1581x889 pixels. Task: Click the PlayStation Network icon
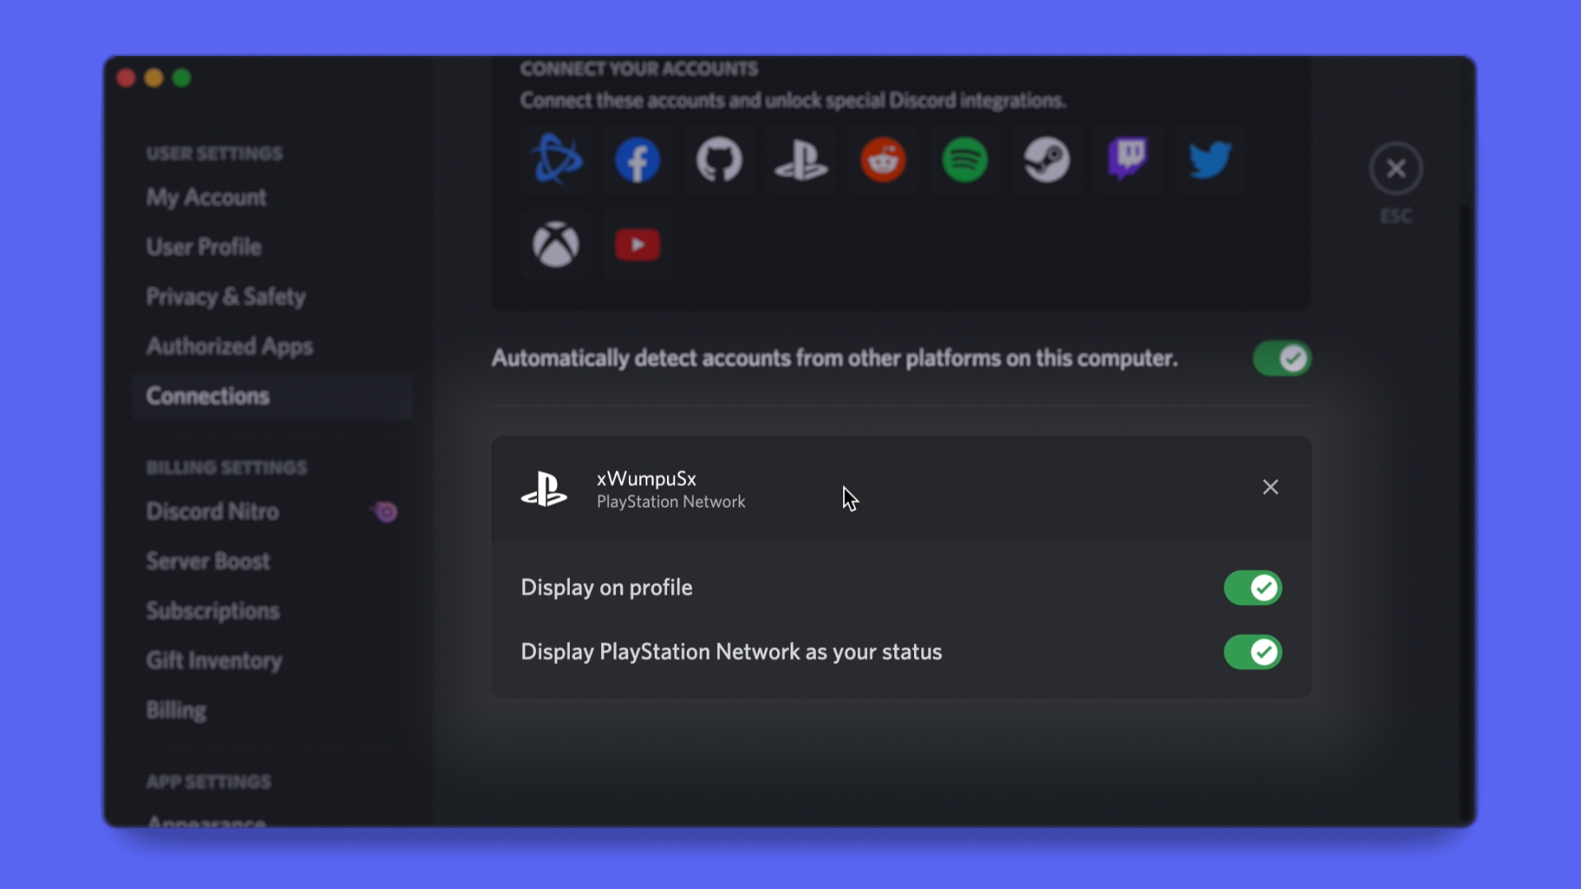pyautogui.click(x=800, y=161)
